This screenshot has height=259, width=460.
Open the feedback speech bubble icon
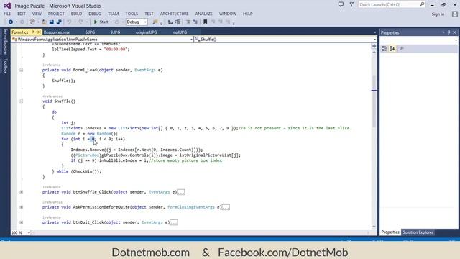[x=341, y=4]
